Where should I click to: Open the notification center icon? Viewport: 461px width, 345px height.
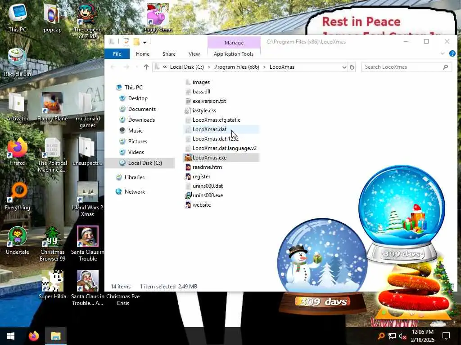tap(446, 336)
